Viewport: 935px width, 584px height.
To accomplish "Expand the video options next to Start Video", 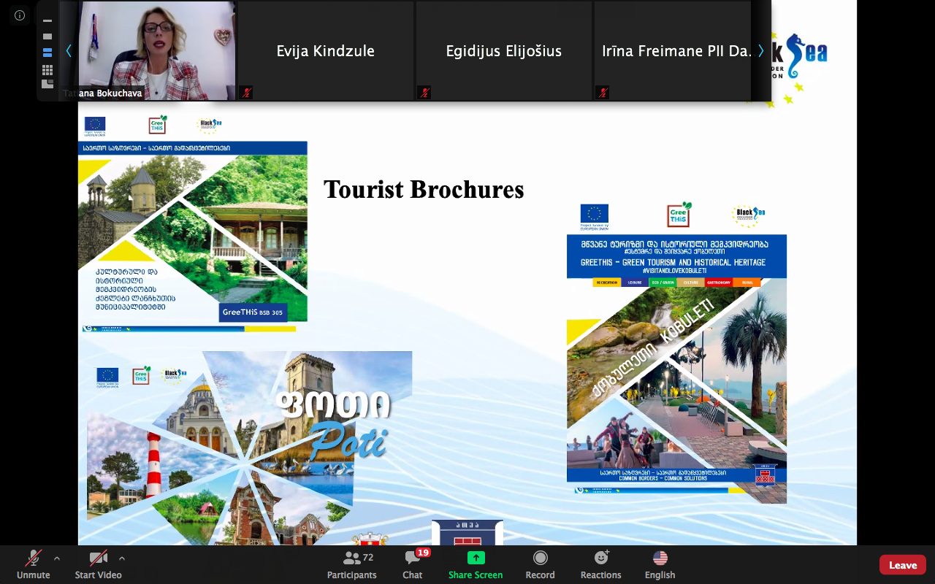I will (122, 558).
